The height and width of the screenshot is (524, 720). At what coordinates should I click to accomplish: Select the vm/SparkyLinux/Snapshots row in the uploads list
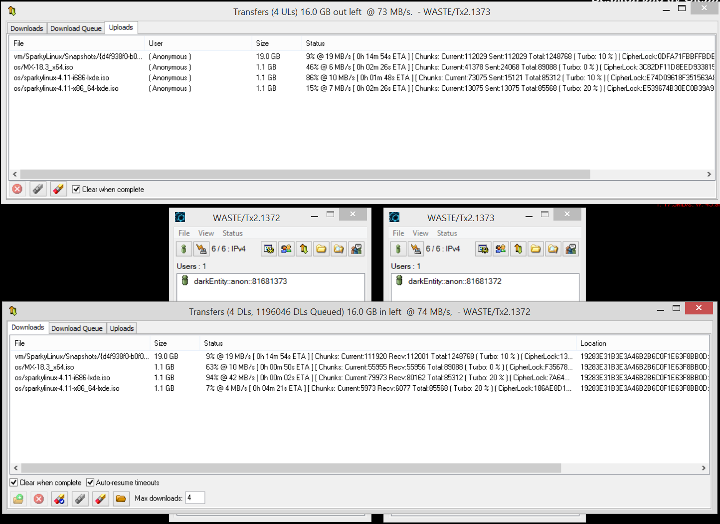362,56
